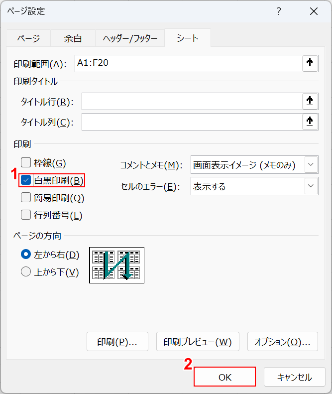Screen dimensions: 332x394
Task: Click the page order preview image
Action: tap(117, 265)
